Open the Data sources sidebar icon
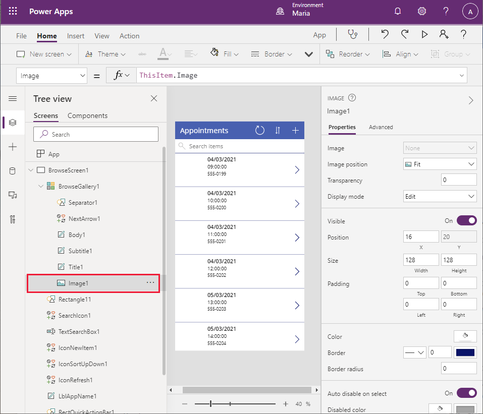Image resolution: width=483 pixels, height=414 pixels. [x=13, y=171]
